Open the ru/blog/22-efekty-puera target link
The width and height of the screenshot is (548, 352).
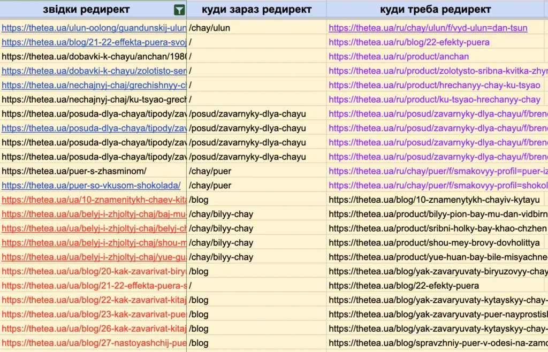click(x=409, y=42)
